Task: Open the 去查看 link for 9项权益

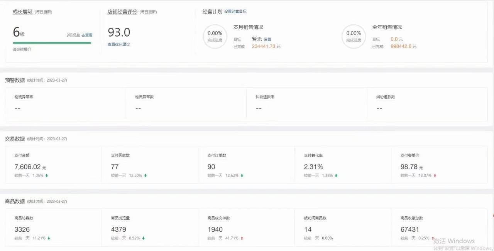Action: tap(87, 35)
